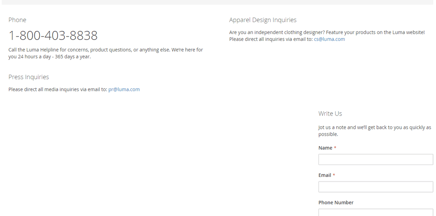The height and width of the screenshot is (216, 436).
Task: Click the red asterisk beside Name
Action: [335, 148]
